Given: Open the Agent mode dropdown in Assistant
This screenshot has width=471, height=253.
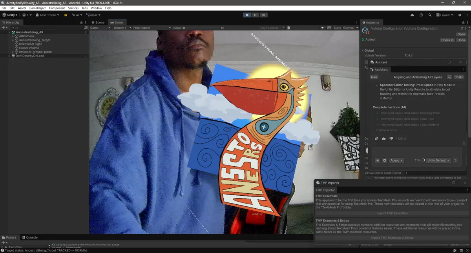Looking at the screenshot, I should (396, 160).
